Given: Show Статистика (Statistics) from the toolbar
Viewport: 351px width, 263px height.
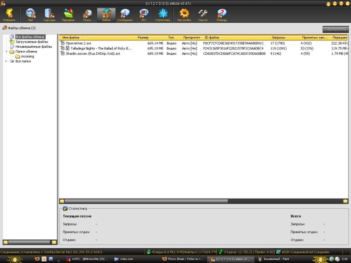Looking at the screenshot, I should click(x=162, y=14).
